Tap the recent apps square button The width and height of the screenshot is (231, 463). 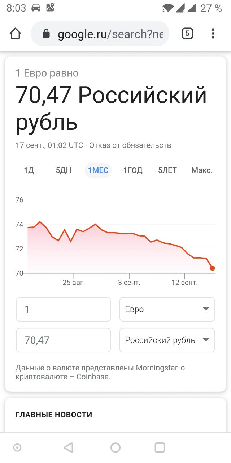[160, 447]
